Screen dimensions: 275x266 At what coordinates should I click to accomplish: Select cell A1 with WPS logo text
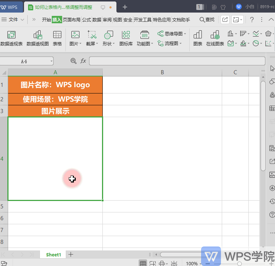(55, 85)
